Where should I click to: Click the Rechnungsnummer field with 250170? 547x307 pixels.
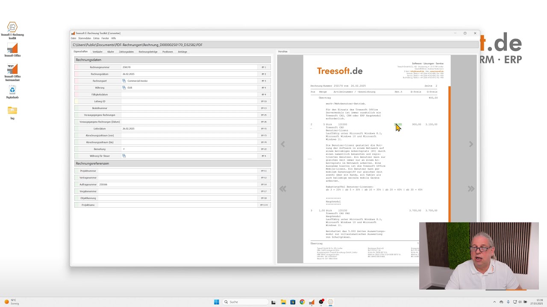coord(190,67)
